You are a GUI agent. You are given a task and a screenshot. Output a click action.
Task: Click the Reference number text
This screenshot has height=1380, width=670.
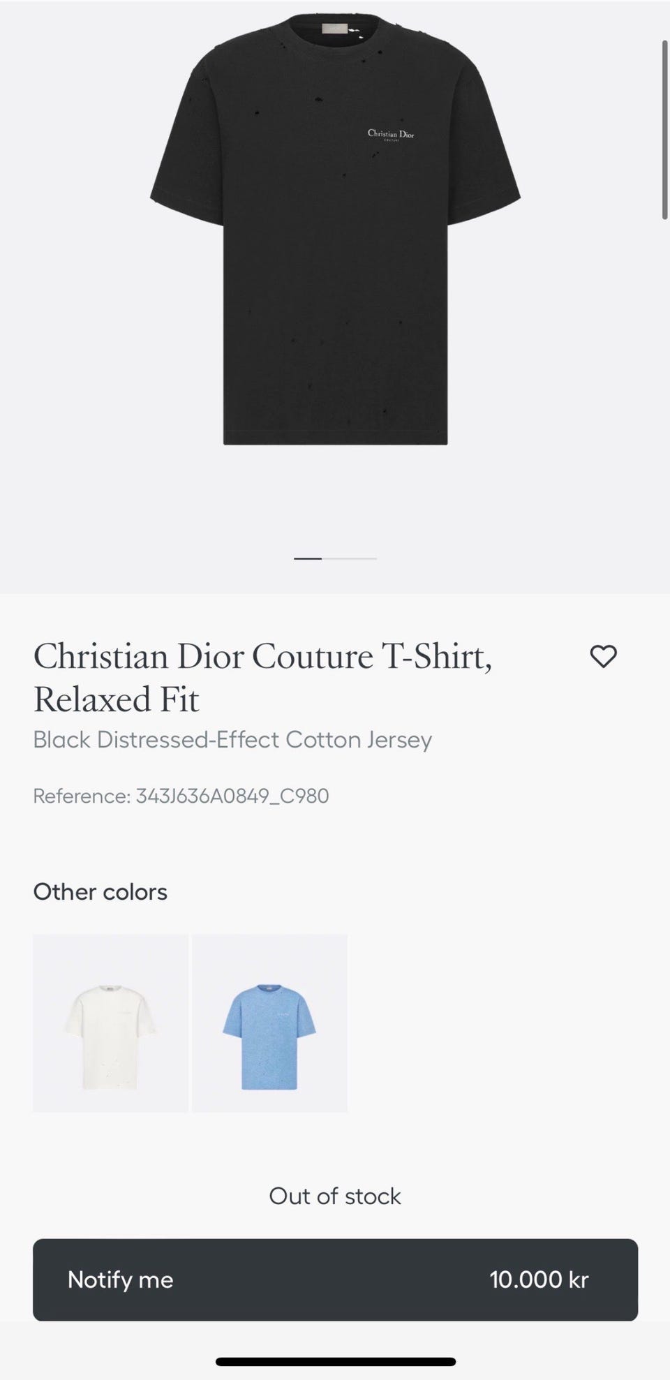coord(181,796)
